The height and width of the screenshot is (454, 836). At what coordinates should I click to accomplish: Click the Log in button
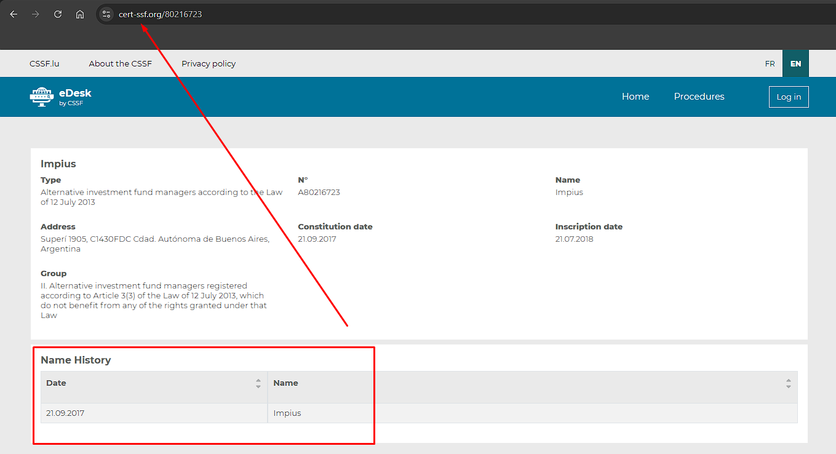point(789,97)
